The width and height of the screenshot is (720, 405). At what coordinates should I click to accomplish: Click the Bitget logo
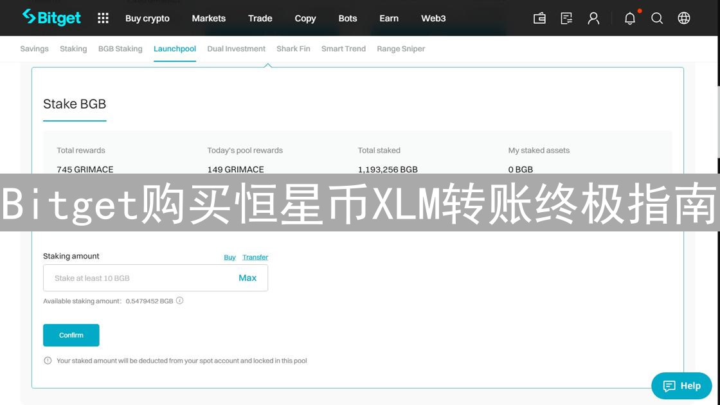(51, 18)
